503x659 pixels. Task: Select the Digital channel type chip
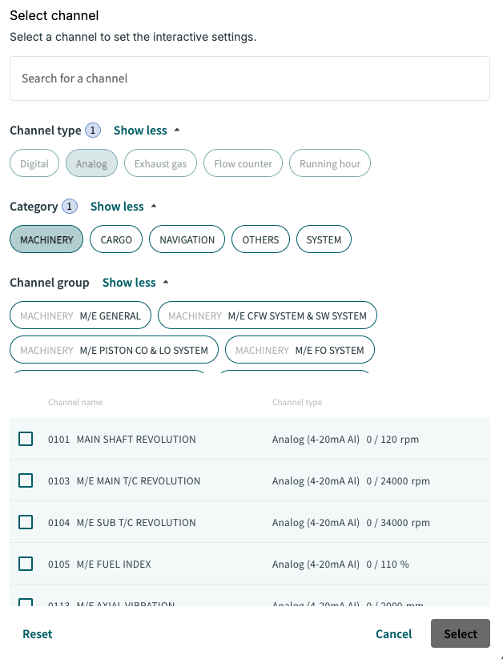click(x=34, y=163)
